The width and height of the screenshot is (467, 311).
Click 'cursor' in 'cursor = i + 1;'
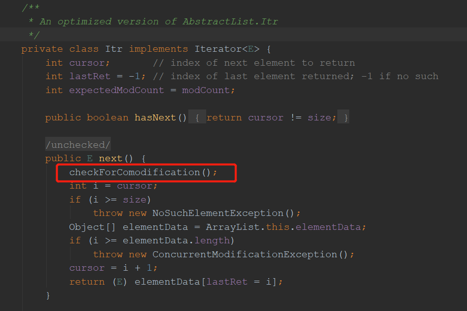[86, 268]
